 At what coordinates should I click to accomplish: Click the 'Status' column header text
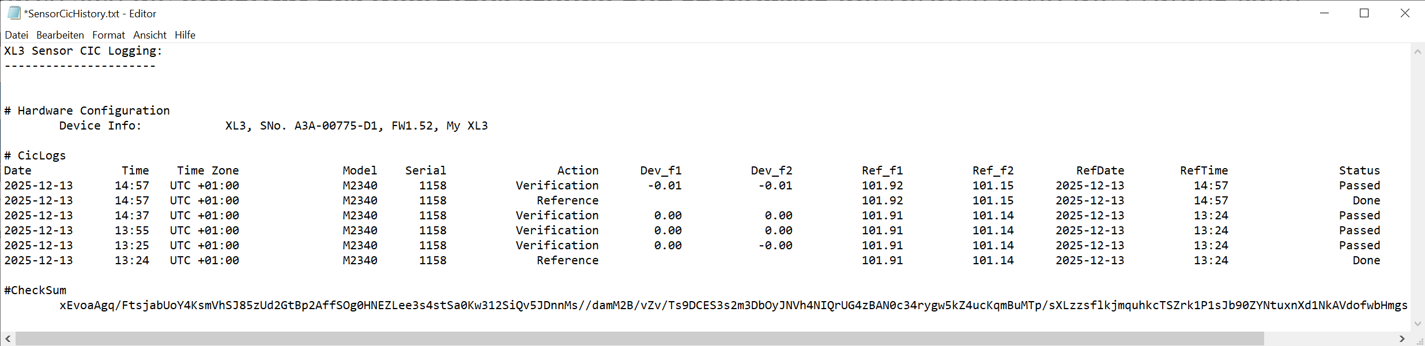[x=1359, y=170]
